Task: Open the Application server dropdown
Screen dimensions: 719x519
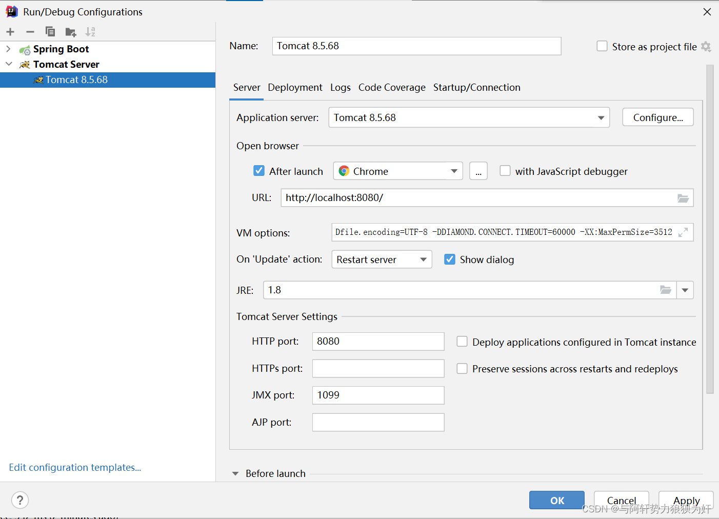Action: click(x=600, y=117)
